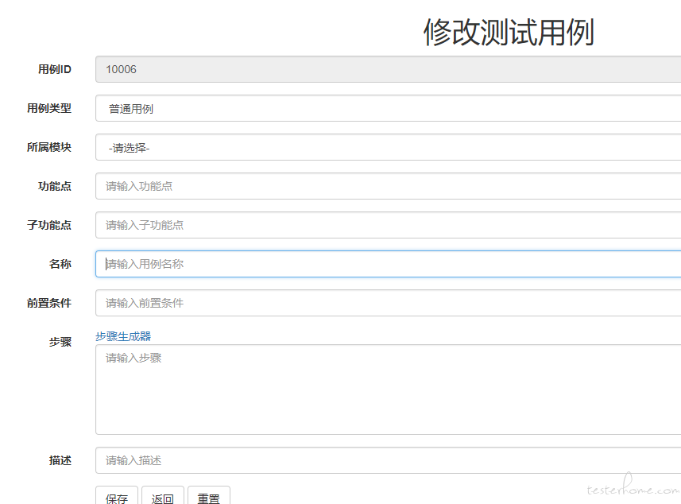Click the testerhome.com watermark
The height and width of the screenshot is (504, 681).
(633, 487)
